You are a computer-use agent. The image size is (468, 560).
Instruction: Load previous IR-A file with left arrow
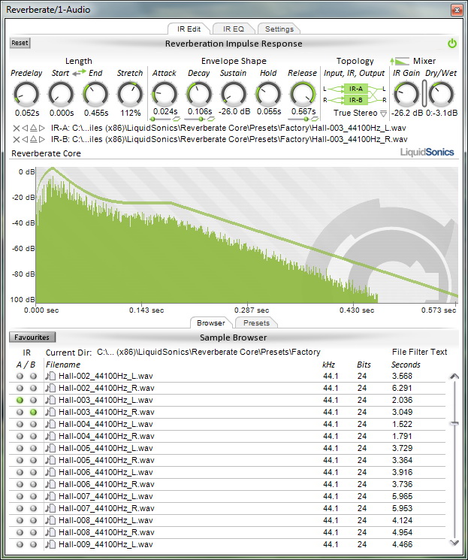coord(25,128)
